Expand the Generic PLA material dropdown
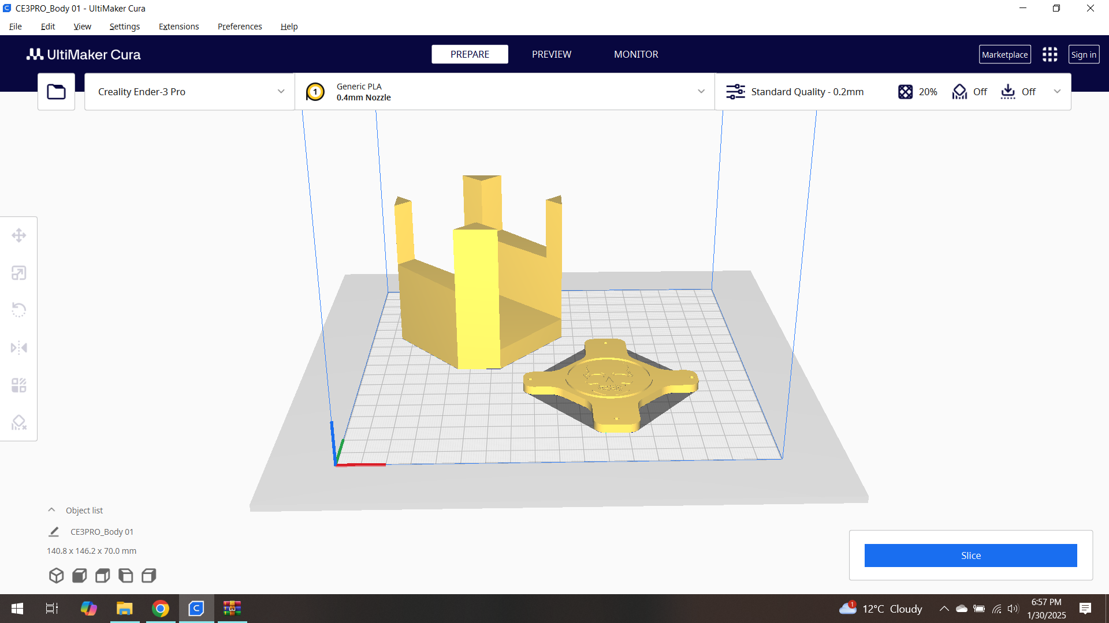Image resolution: width=1109 pixels, height=623 pixels. click(505, 92)
